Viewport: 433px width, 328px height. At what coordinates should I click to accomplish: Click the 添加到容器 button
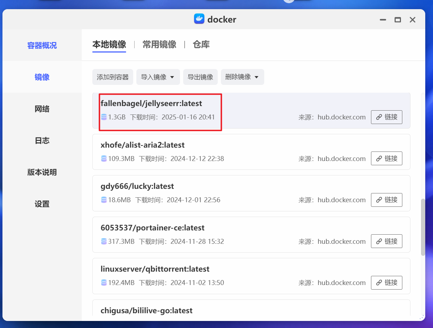point(113,77)
